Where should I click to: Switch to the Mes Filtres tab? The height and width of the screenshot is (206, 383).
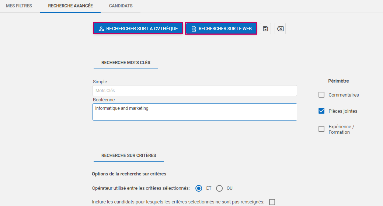[19, 6]
